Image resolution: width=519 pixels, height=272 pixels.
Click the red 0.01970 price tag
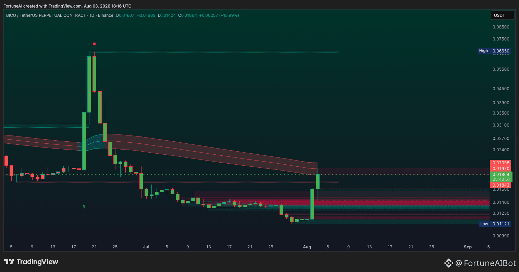tap(501, 168)
